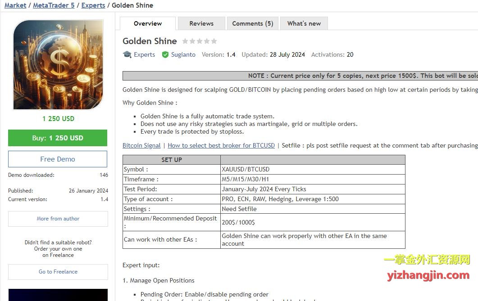
Task: Go to Market in the breadcrumb
Action: [x=15, y=5]
